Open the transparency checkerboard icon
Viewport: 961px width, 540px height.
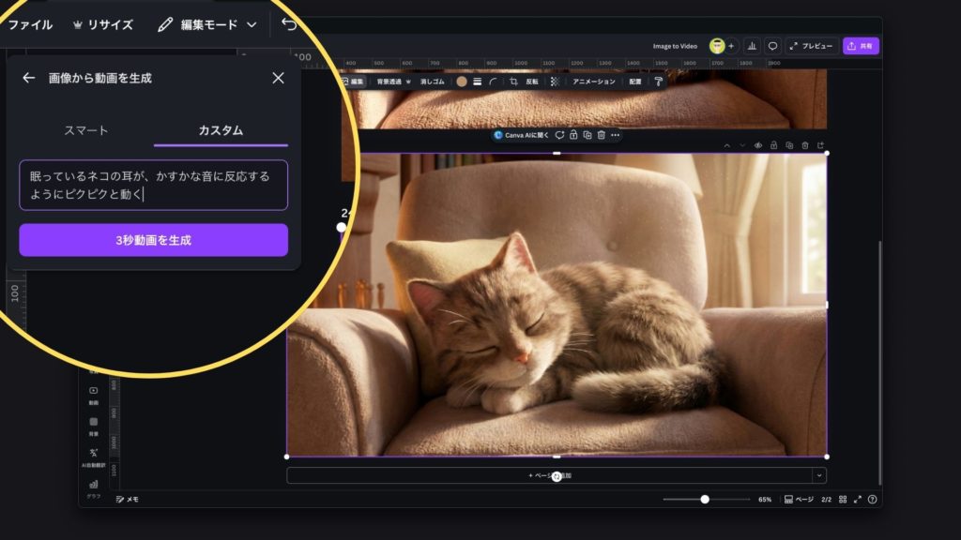(x=555, y=82)
